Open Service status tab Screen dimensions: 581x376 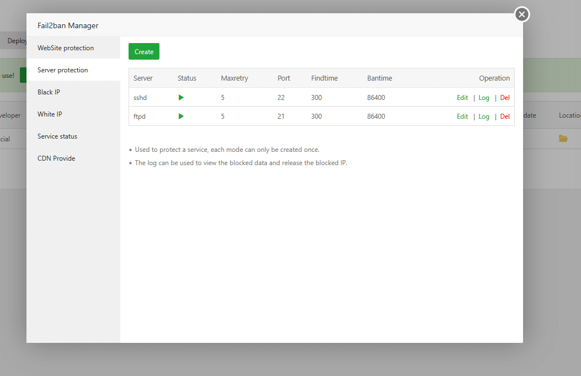pyautogui.click(x=73, y=136)
